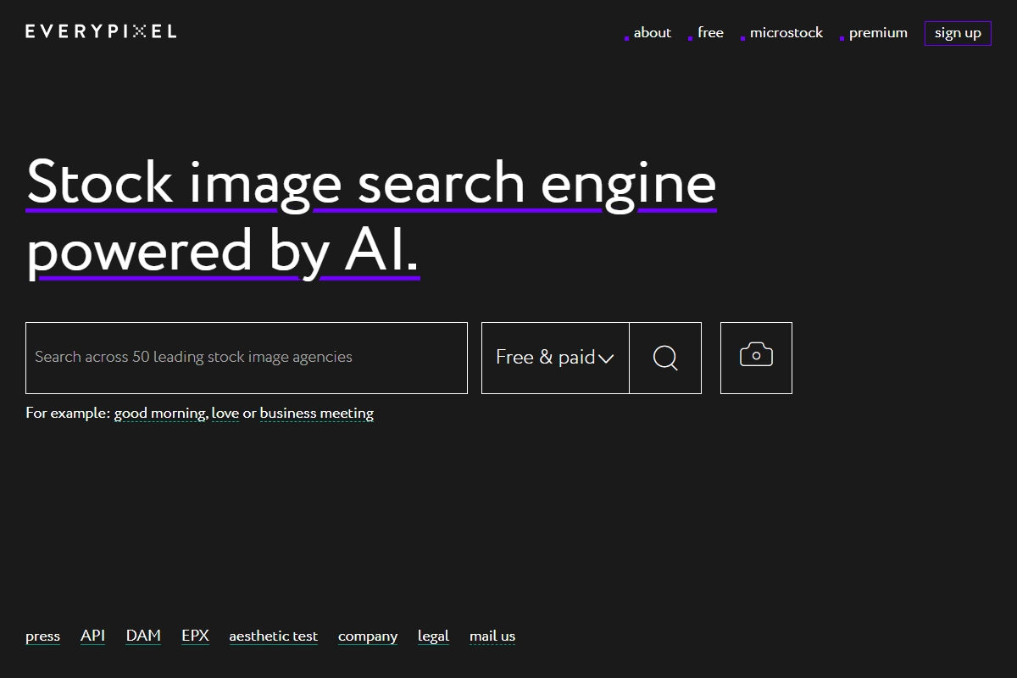Click the love example query
The height and width of the screenshot is (678, 1017).
(x=225, y=414)
